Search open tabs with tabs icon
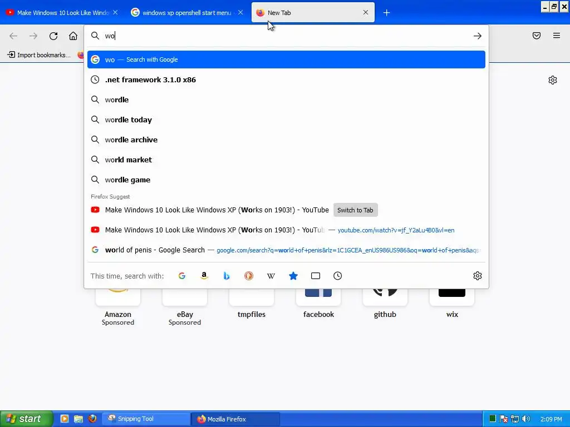570x427 pixels. pyautogui.click(x=316, y=276)
